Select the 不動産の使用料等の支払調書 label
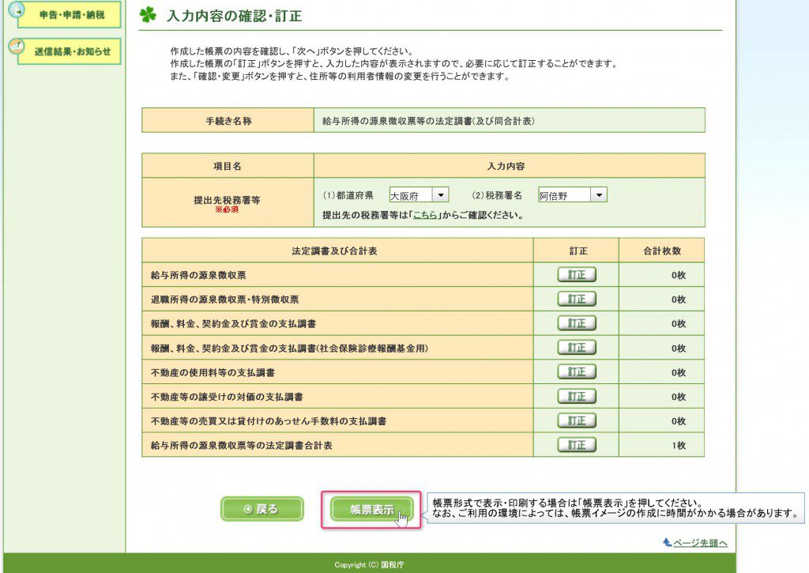 pyautogui.click(x=213, y=372)
